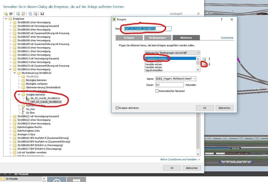
Task: Click the event Name input field
Action: (148, 29)
